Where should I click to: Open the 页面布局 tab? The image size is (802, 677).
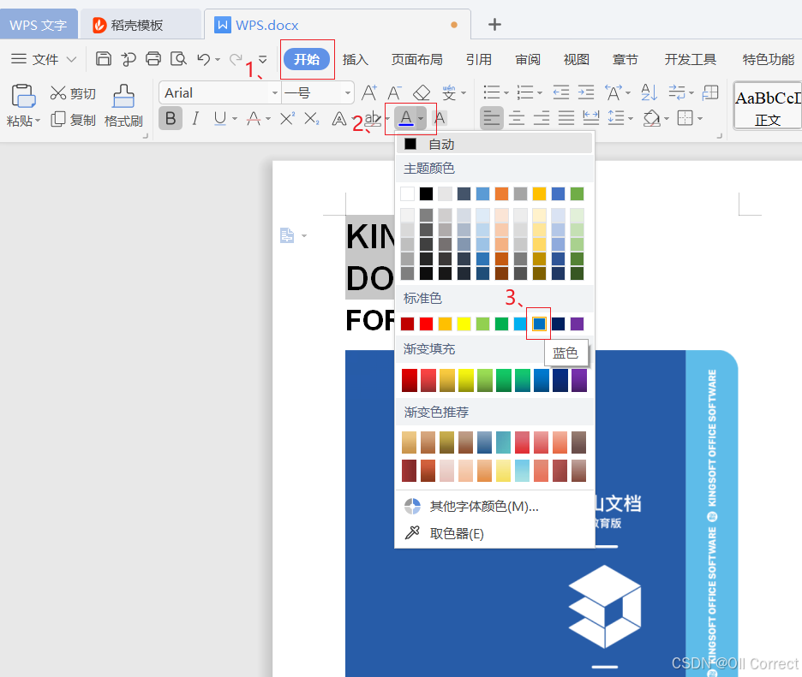coord(417,59)
